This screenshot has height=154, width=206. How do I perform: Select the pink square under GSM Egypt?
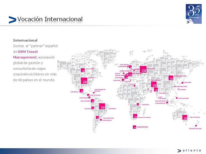(x=135, y=86)
